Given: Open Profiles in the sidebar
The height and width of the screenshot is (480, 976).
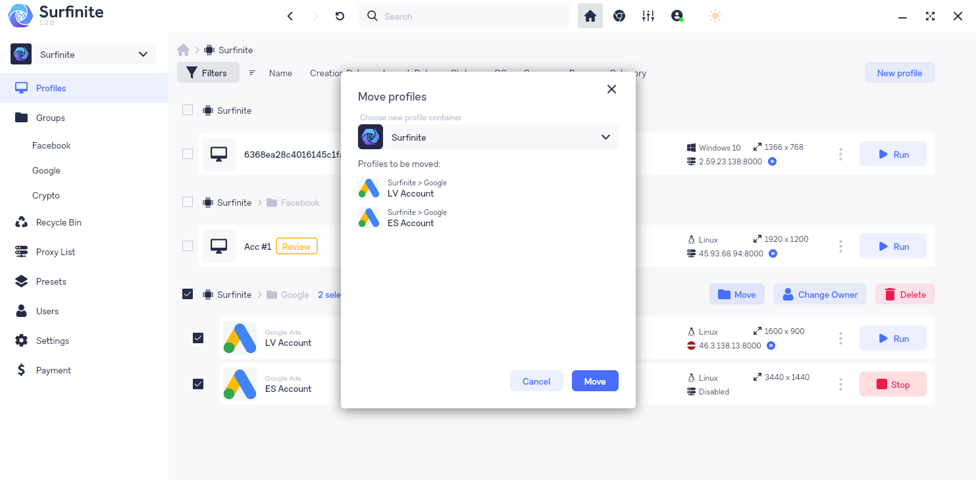Looking at the screenshot, I should pos(84,88).
